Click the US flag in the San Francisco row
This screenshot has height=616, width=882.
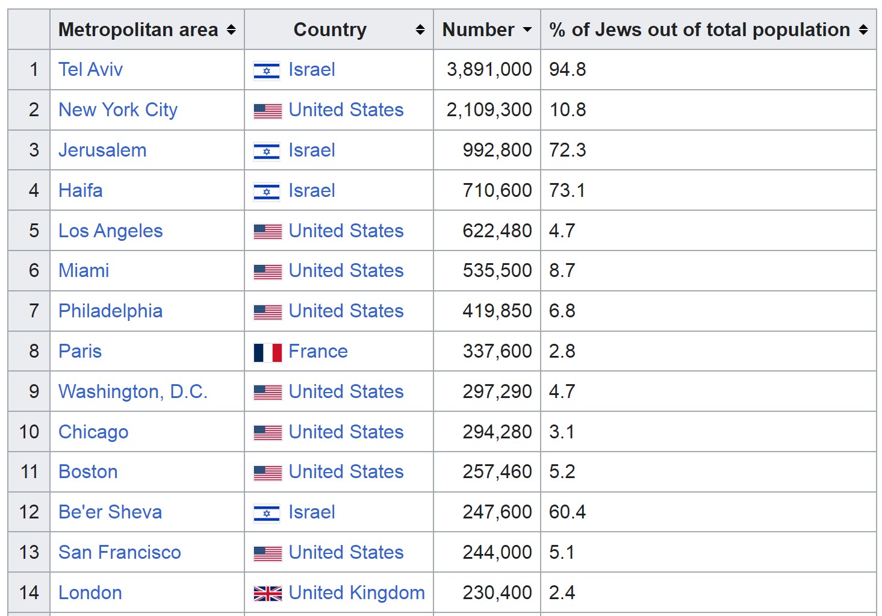[267, 554]
